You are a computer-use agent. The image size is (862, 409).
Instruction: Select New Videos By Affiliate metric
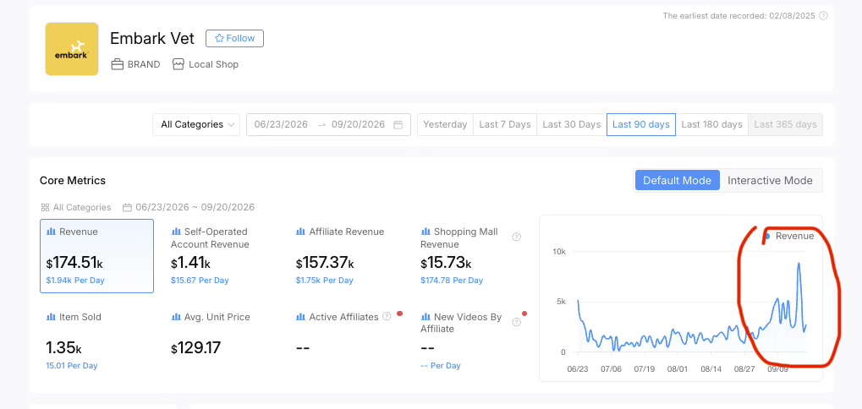point(472,341)
